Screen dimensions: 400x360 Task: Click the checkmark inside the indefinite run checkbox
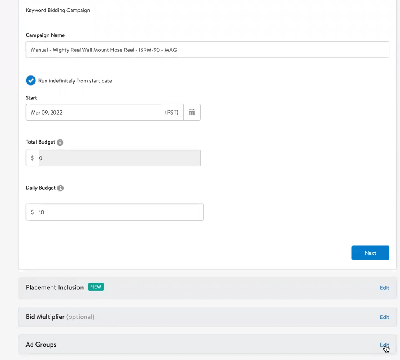(x=31, y=80)
